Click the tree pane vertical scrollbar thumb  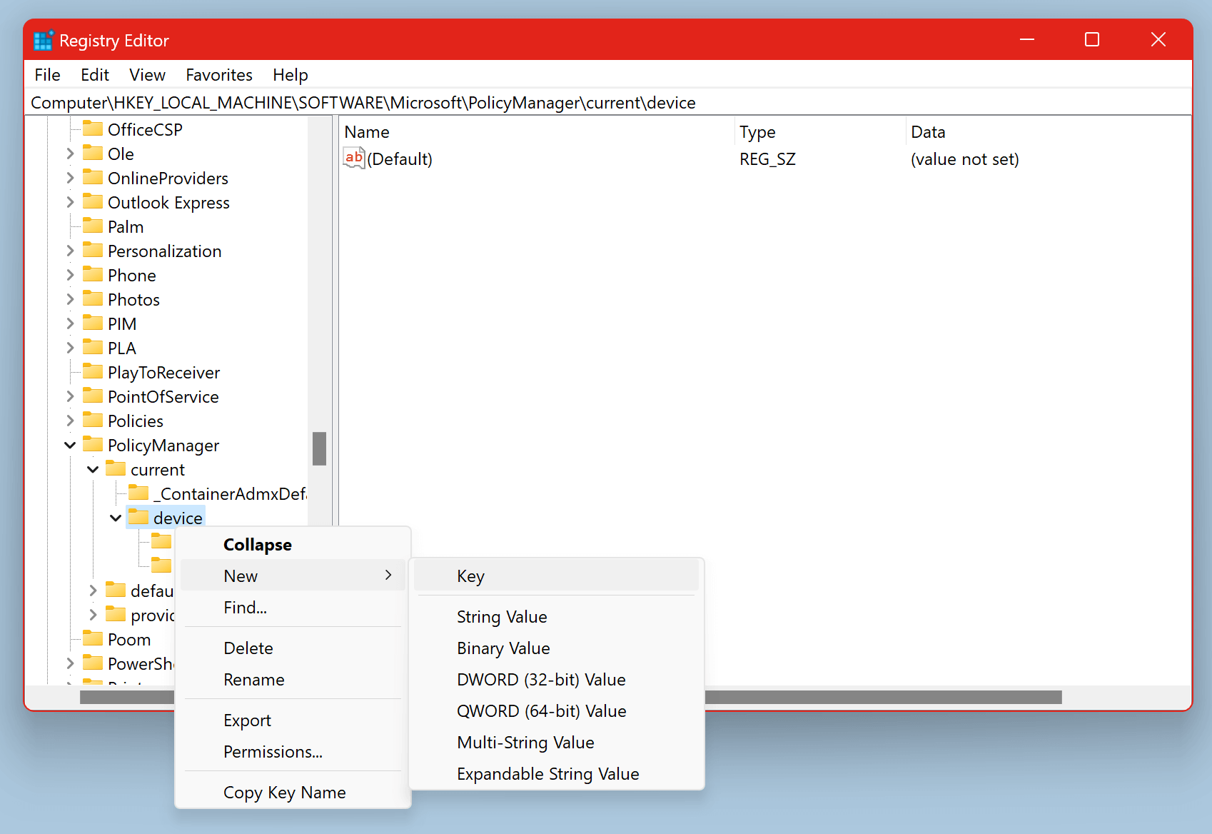point(319,448)
